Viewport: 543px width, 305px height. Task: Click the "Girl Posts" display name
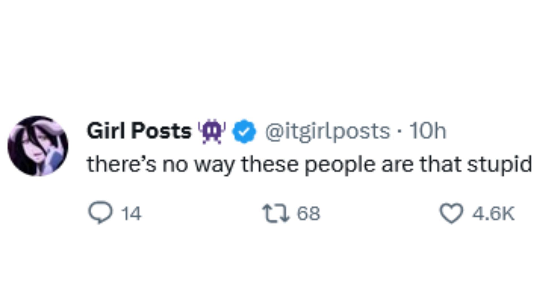(x=139, y=131)
